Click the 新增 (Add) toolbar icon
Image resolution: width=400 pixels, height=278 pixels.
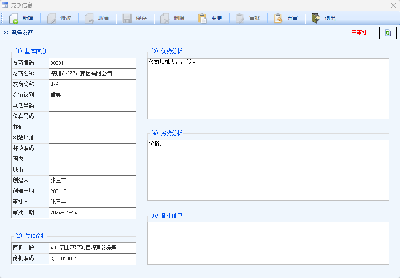pyautogui.click(x=13, y=18)
